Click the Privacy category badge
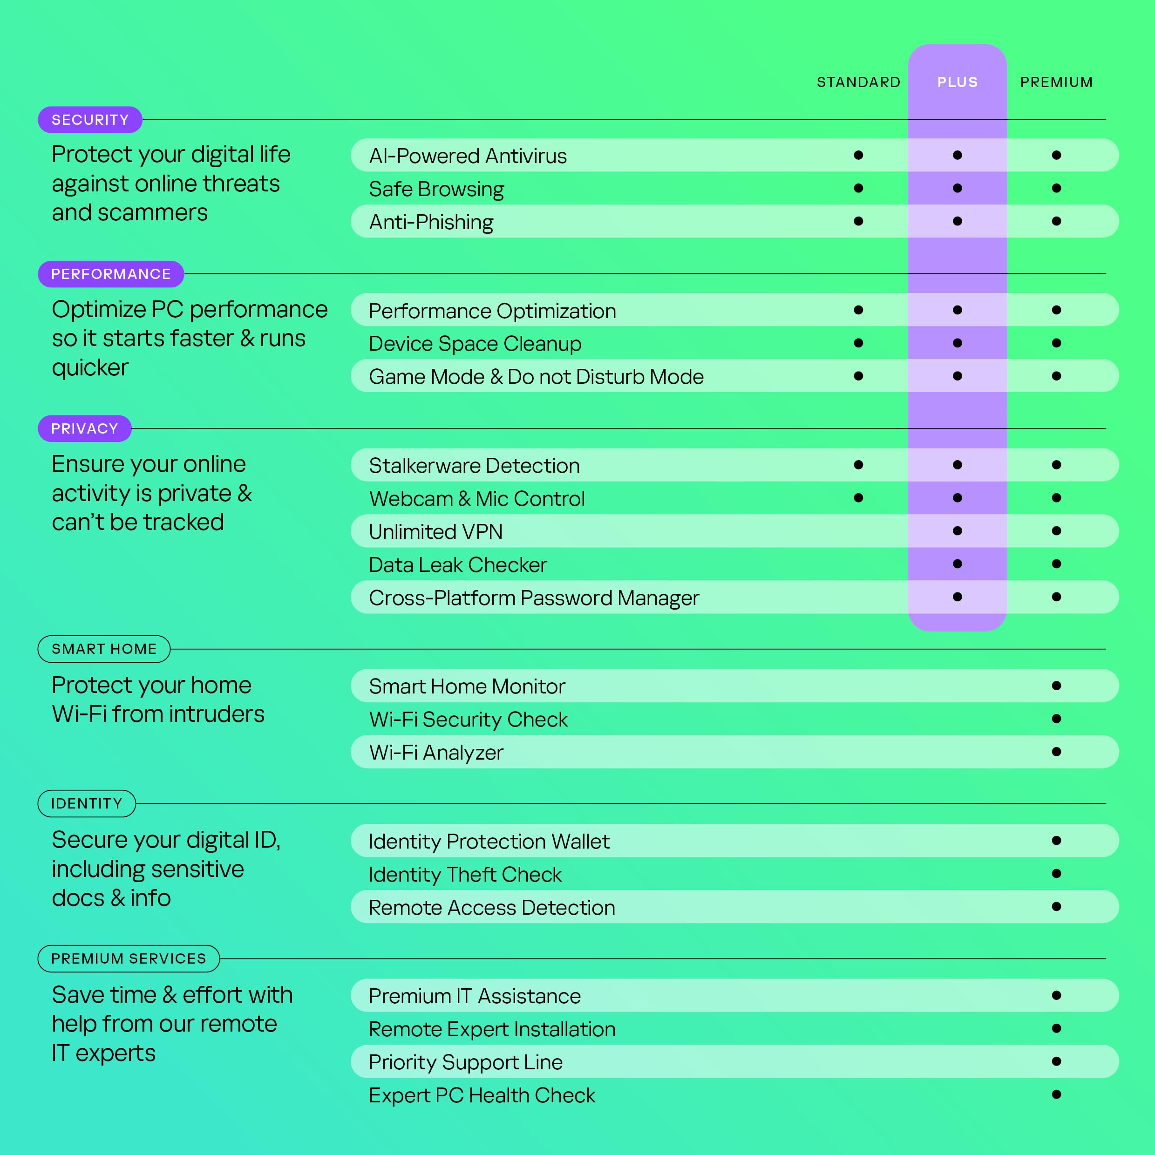The image size is (1155, 1155). (85, 428)
